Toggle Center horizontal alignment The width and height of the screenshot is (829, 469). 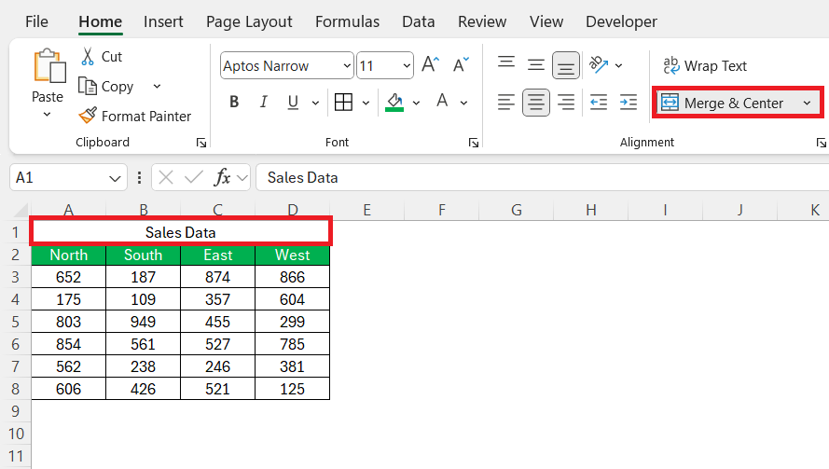(x=536, y=102)
